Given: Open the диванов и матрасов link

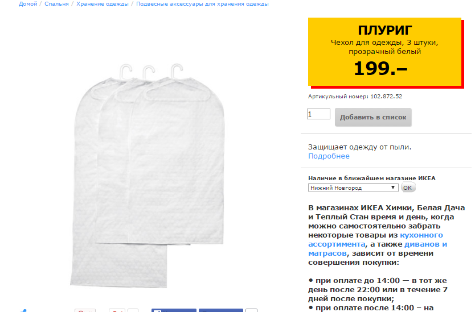Looking at the screenshot, I should point(378,248).
